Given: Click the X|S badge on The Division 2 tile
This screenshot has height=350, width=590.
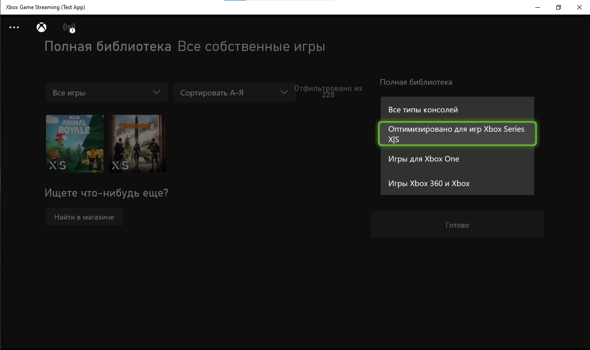Looking at the screenshot, I should (x=120, y=165).
